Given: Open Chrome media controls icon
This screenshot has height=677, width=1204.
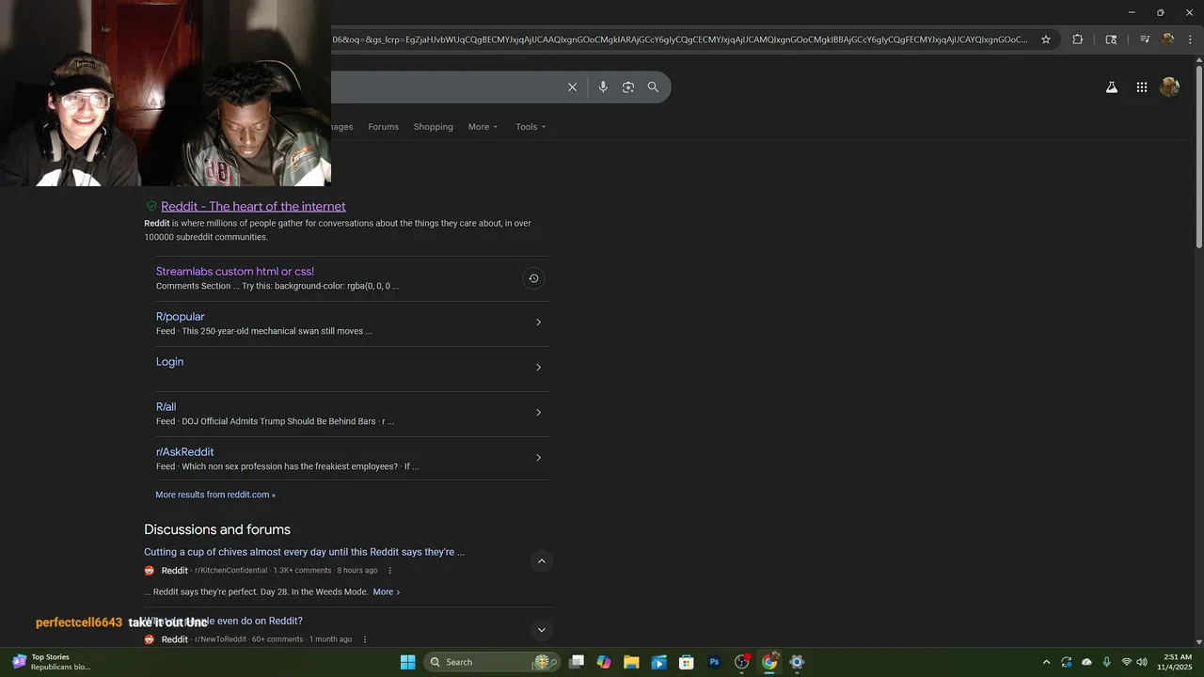Looking at the screenshot, I should click(x=1145, y=39).
